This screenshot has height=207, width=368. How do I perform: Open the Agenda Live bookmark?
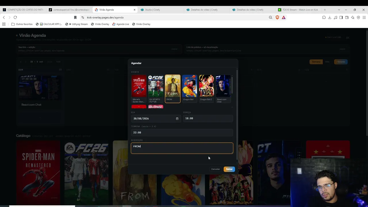pos(121,24)
